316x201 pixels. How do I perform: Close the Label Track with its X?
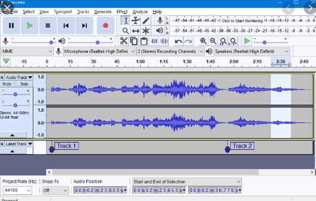(2, 144)
